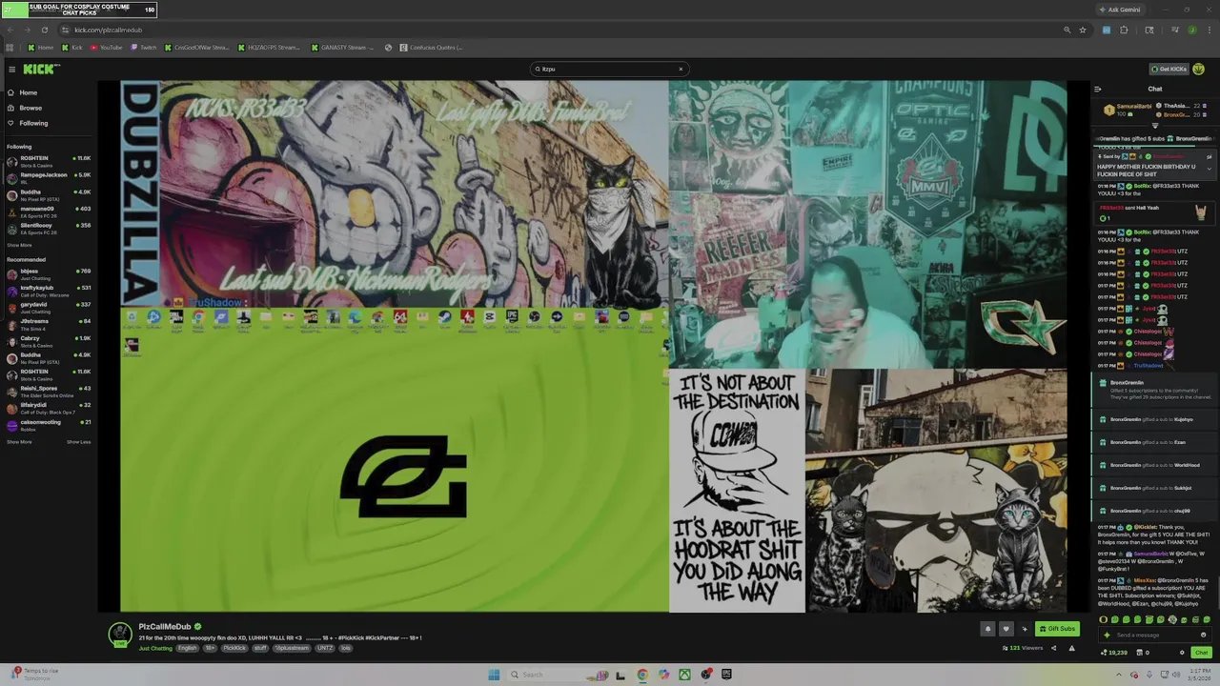Open Chrome extensions puzzle icon
The width and height of the screenshot is (1220, 686).
[1125, 30]
